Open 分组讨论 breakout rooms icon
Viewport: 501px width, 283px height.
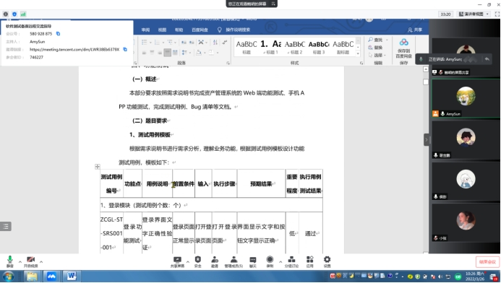click(291, 261)
